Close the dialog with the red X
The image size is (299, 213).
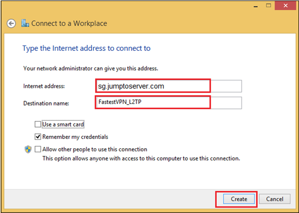click(x=286, y=6)
